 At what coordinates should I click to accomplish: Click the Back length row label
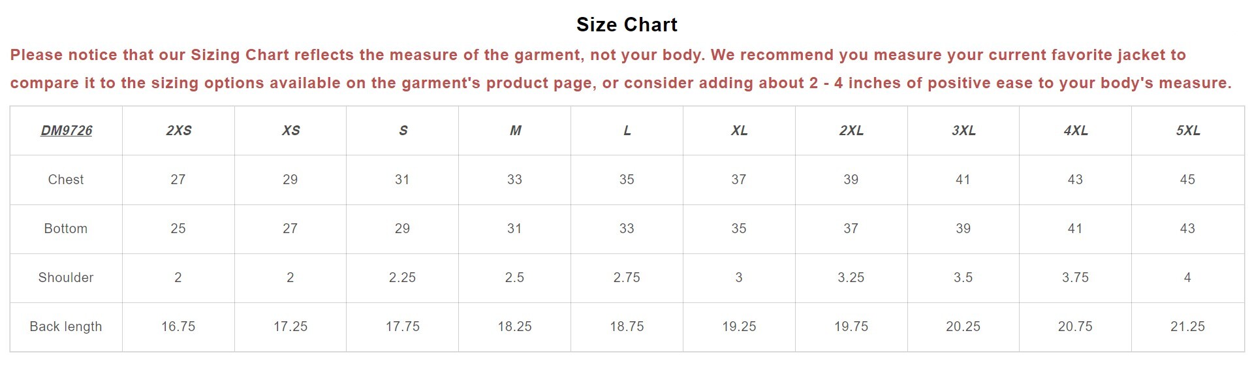coord(66,326)
